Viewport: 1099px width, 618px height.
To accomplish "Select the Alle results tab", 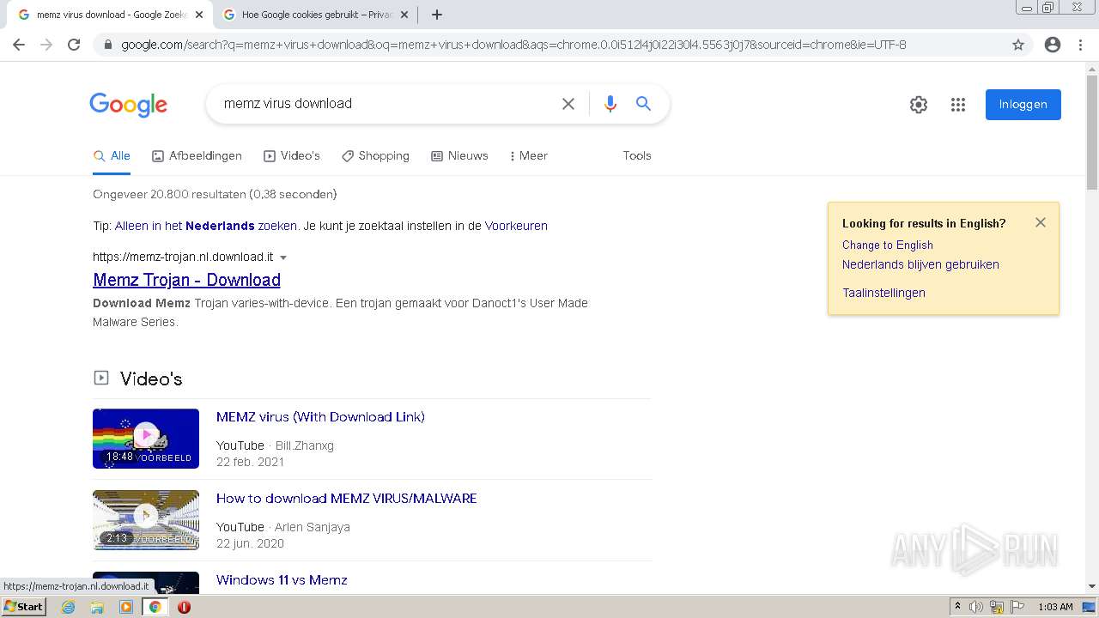I will click(x=112, y=155).
